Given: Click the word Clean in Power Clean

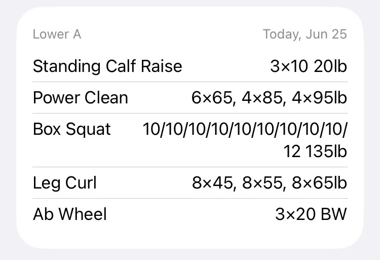Looking at the screenshot, I should click(x=106, y=98).
